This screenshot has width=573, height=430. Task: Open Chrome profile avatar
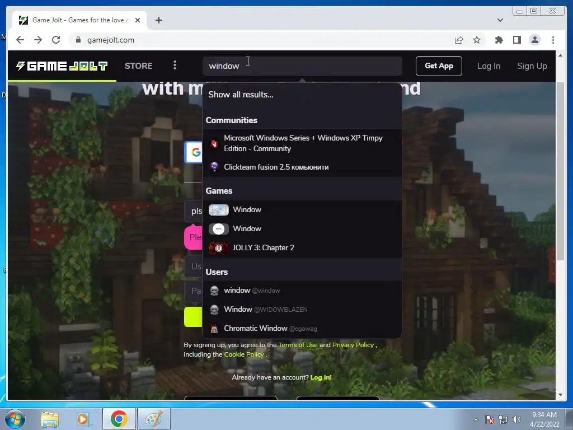(534, 40)
